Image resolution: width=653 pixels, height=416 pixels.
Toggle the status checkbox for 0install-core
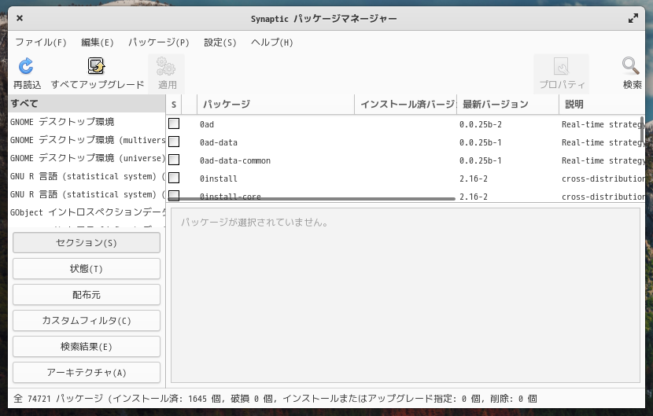pyautogui.click(x=174, y=195)
